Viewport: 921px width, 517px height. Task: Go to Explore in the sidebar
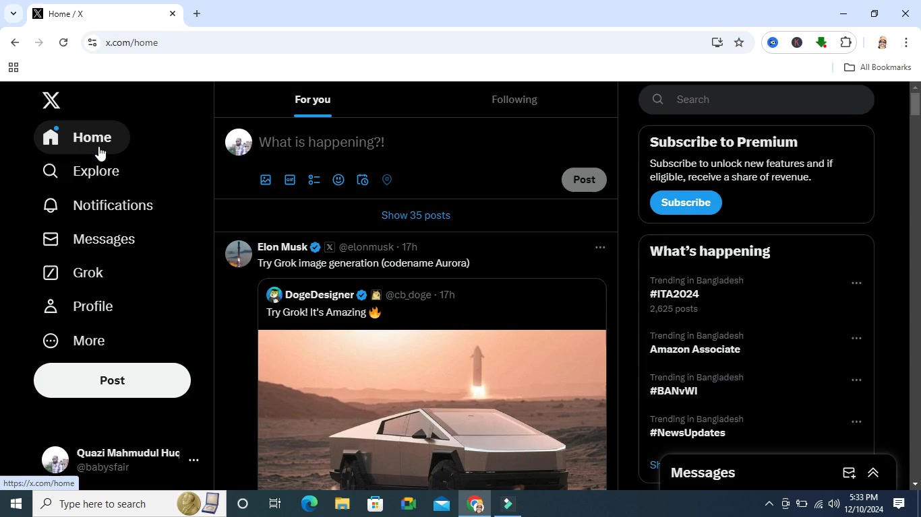click(x=82, y=171)
